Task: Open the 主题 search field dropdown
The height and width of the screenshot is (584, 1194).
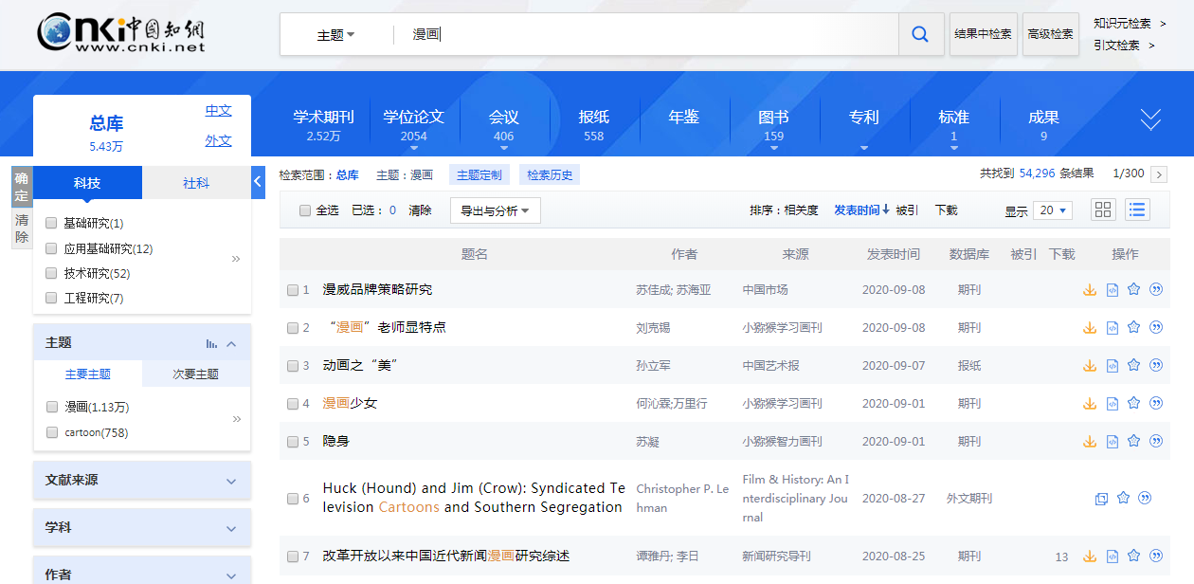Action: [x=335, y=35]
